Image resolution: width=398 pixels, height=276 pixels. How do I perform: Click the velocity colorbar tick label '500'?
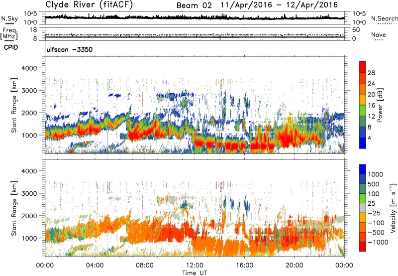(x=374, y=184)
